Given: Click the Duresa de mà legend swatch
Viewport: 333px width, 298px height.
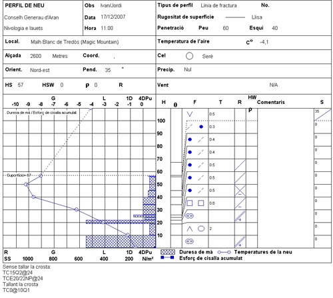Looking at the screenshot, I should (x=168, y=252).
